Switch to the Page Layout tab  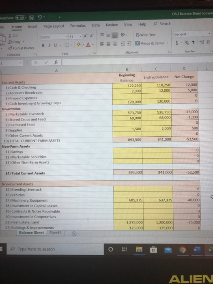54,26
